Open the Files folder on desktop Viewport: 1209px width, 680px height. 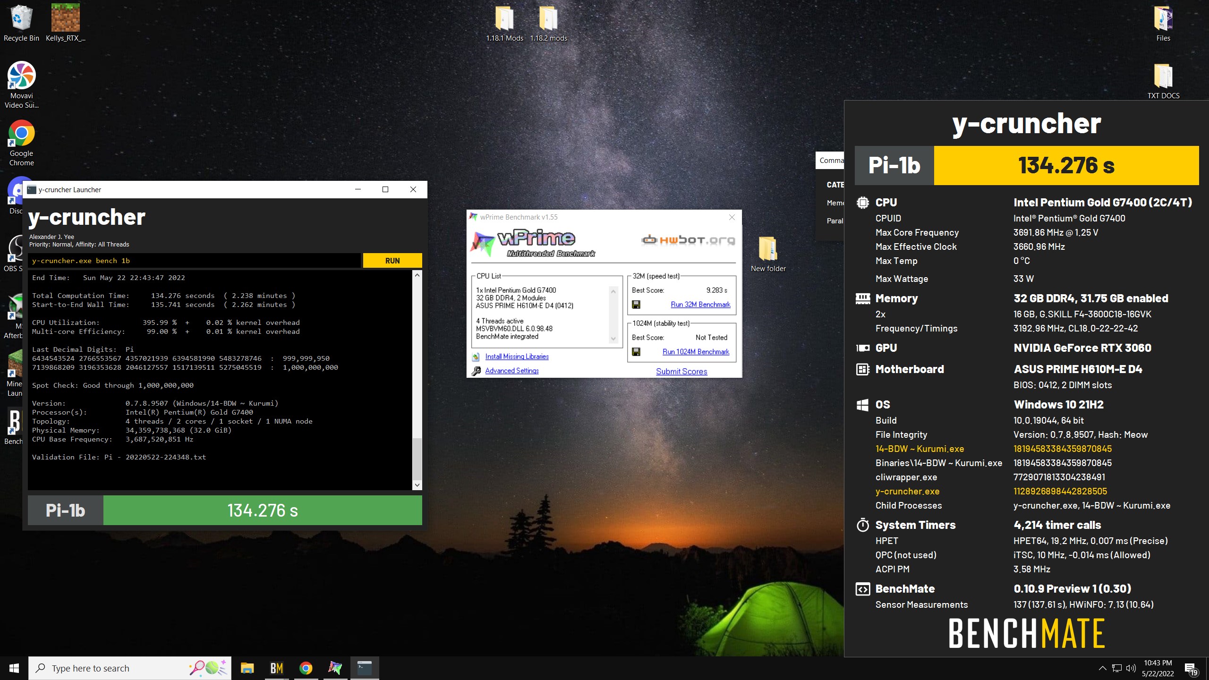1163,24
